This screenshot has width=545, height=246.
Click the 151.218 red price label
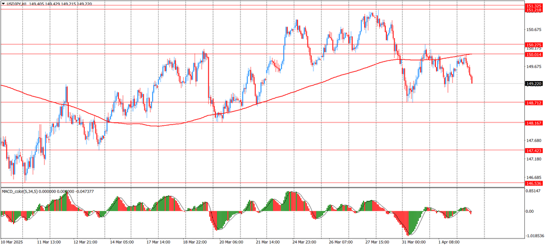click(x=534, y=10)
